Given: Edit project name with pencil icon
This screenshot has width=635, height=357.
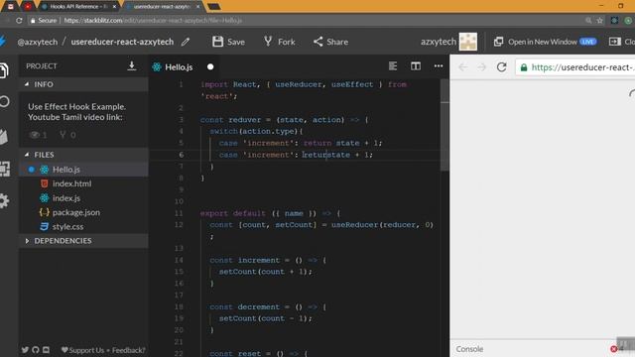Looking at the screenshot, I should (x=186, y=42).
